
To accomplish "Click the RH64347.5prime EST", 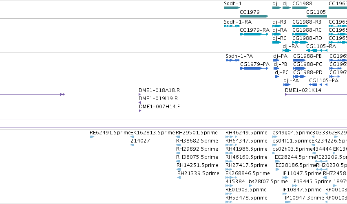I will (231, 145).
